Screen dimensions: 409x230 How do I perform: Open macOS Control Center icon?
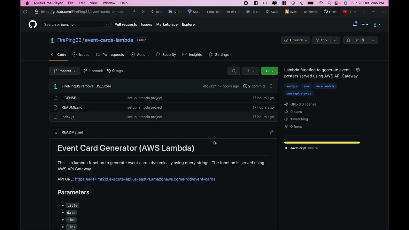tap(337, 3)
